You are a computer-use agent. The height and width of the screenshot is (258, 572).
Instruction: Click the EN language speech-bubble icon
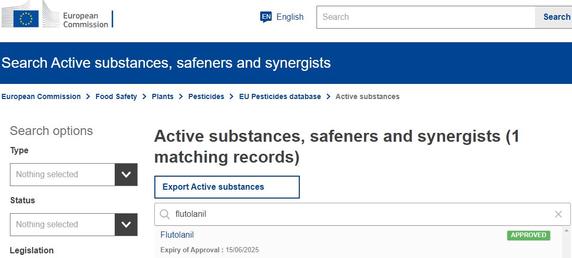tap(266, 17)
